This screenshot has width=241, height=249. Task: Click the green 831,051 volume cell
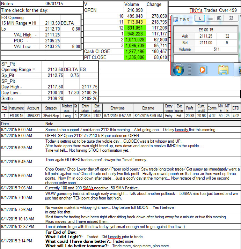[x=135, y=28]
